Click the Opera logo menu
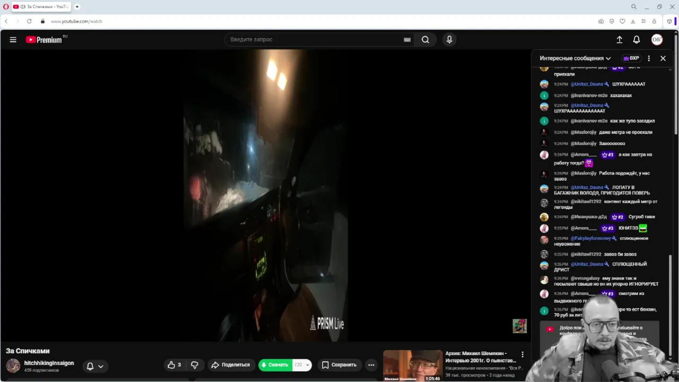Viewport: 679px width, 382px height. (6, 7)
